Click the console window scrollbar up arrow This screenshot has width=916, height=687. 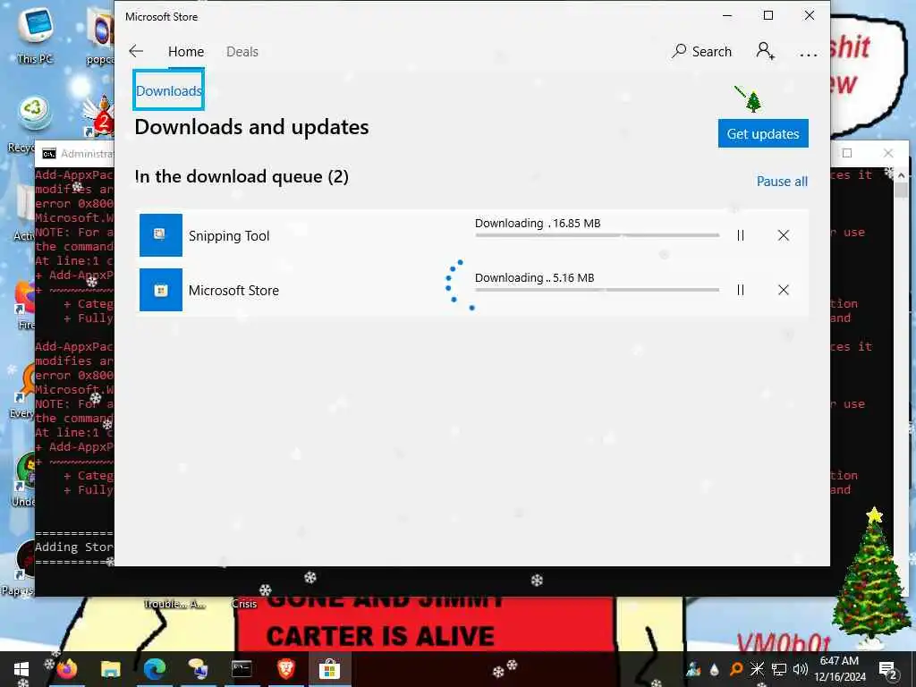[x=902, y=174]
